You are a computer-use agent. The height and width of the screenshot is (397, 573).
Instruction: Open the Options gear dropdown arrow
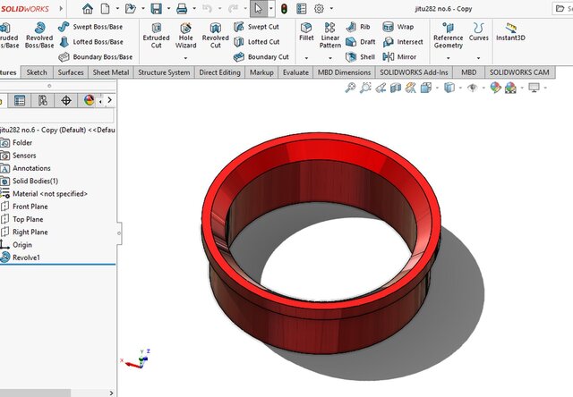tap(331, 8)
